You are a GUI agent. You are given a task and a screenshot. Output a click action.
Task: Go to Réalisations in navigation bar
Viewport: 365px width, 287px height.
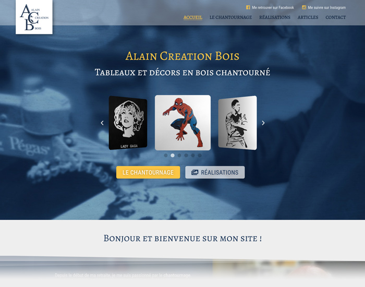[275, 17]
